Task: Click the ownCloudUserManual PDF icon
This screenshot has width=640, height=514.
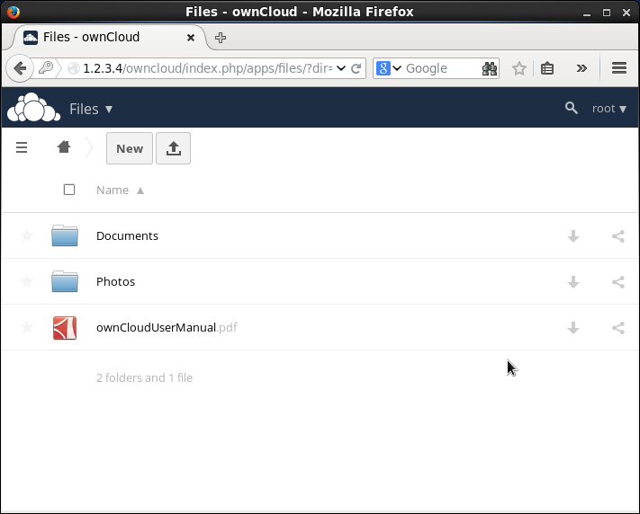Action: pyautogui.click(x=65, y=328)
